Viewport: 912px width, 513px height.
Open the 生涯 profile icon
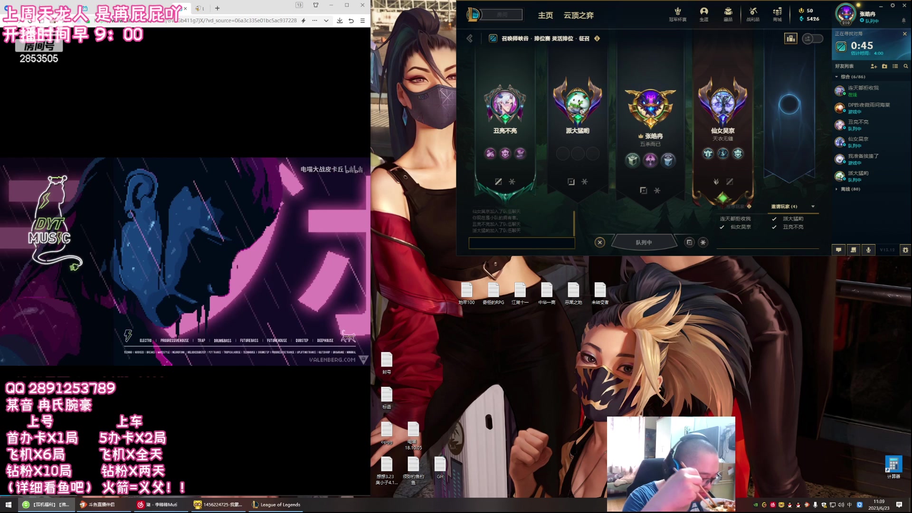pyautogui.click(x=704, y=14)
